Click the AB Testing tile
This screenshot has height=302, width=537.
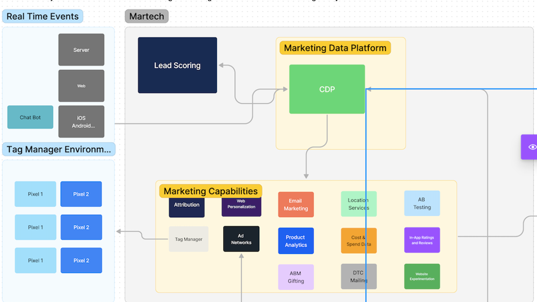pos(422,203)
